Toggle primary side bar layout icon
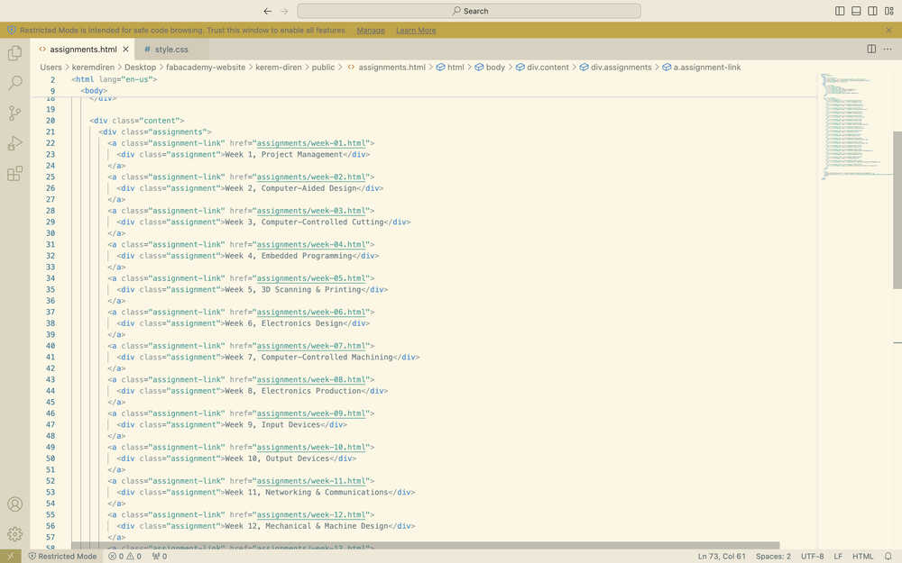This screenshot has height=563, width=902. click(x=840, y=11)
